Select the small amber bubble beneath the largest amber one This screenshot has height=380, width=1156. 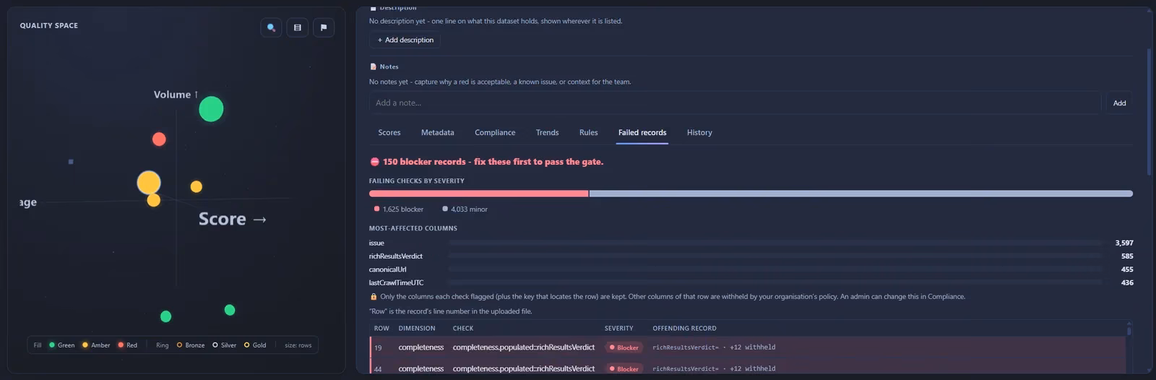(x=153, y=200)
